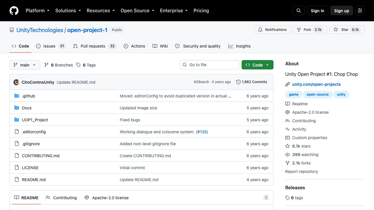Click the tag icon beside 6 tags
This screenshot has height=210, width=374.
click(288, 198)
